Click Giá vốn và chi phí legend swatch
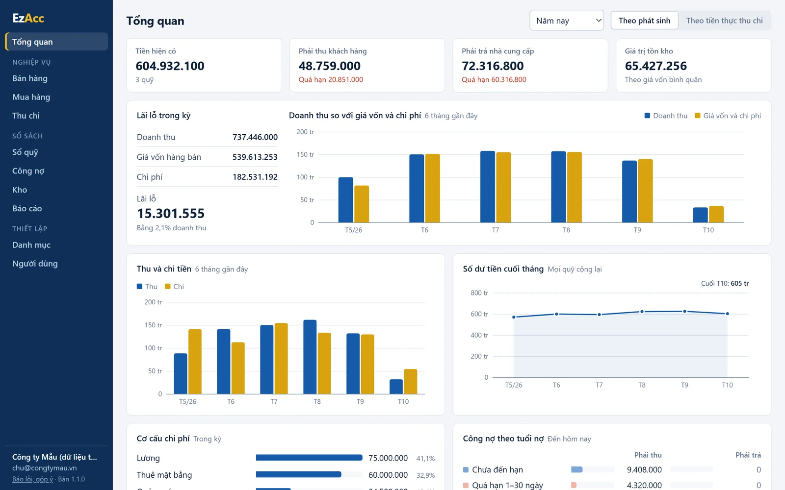Screen dimensions: 785x490 pos(698,116)
